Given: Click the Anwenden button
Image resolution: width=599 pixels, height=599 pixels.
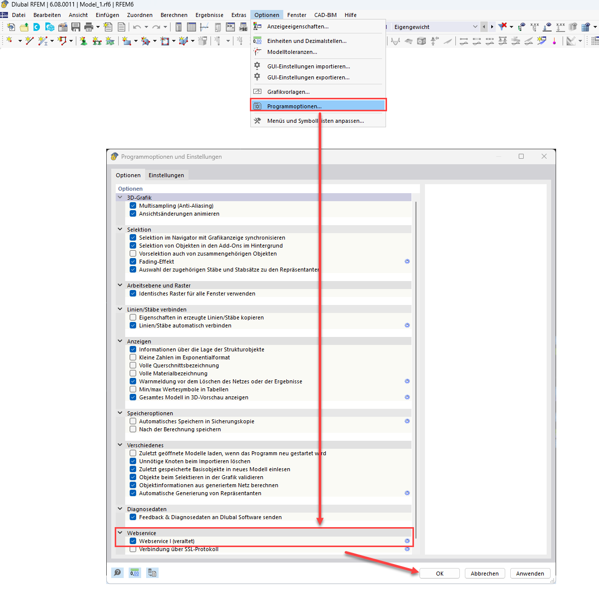Looking at the screenshot, I should [x=530, y=574].
